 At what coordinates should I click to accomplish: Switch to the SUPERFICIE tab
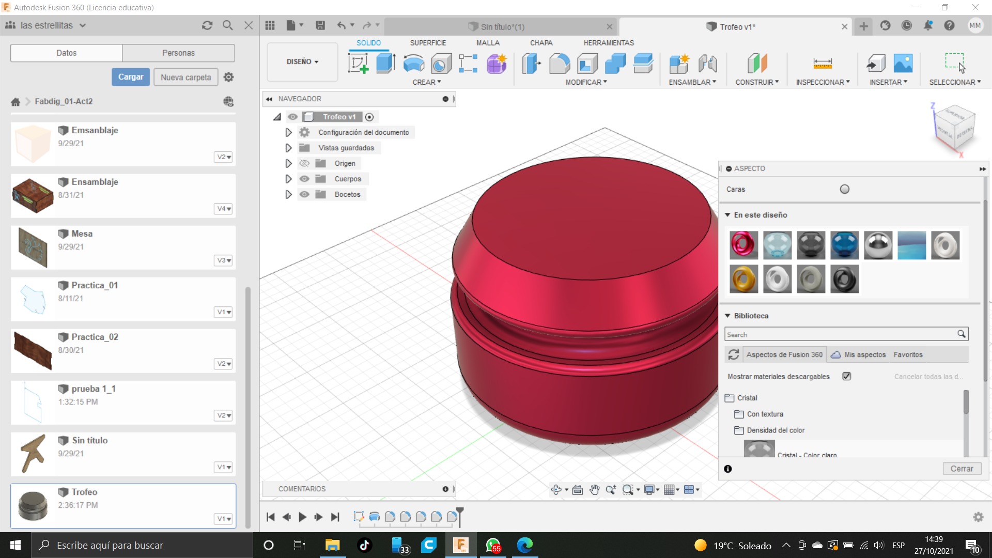pyautogui.click(x=428, y=43)
